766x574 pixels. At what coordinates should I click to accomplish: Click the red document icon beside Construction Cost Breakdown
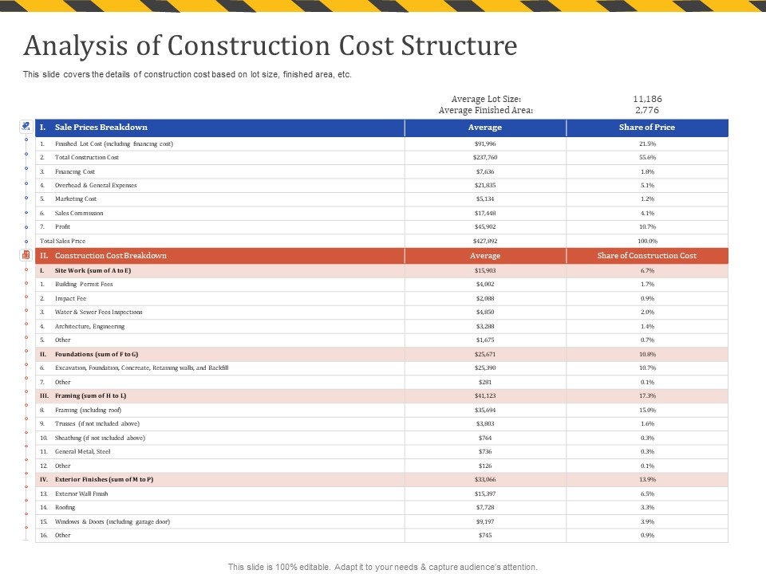[x=26, y=255]
